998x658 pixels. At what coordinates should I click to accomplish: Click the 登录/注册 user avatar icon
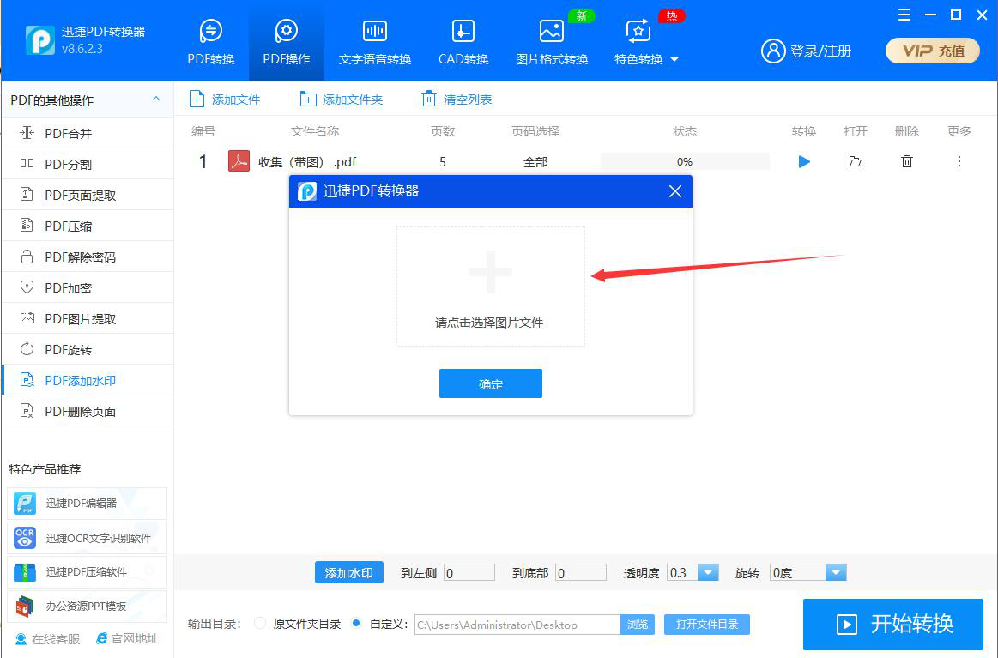[773, 51]
